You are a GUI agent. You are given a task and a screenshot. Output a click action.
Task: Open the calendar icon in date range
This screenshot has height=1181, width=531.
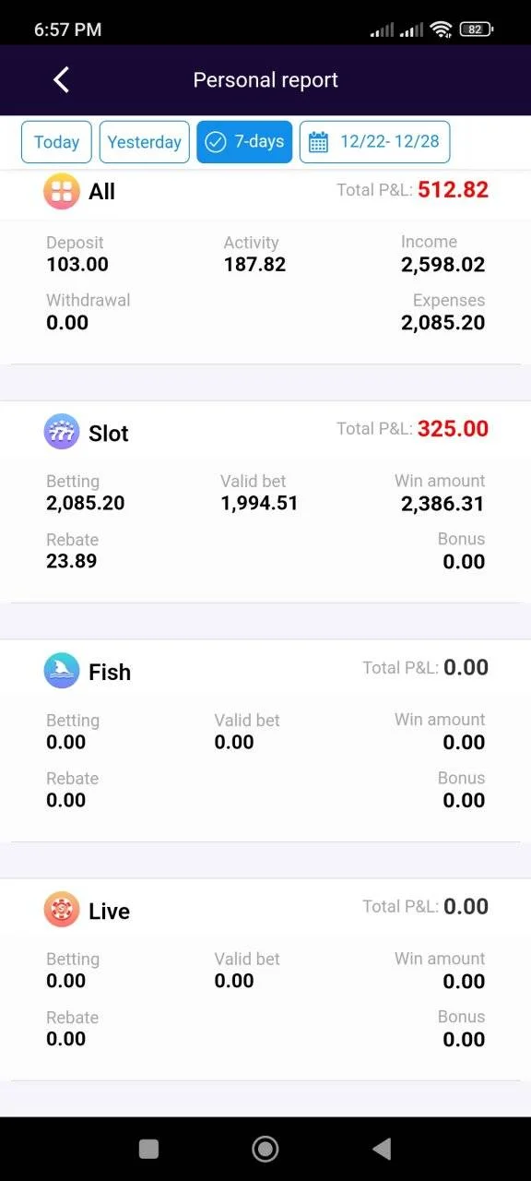(x=318, y=142)
